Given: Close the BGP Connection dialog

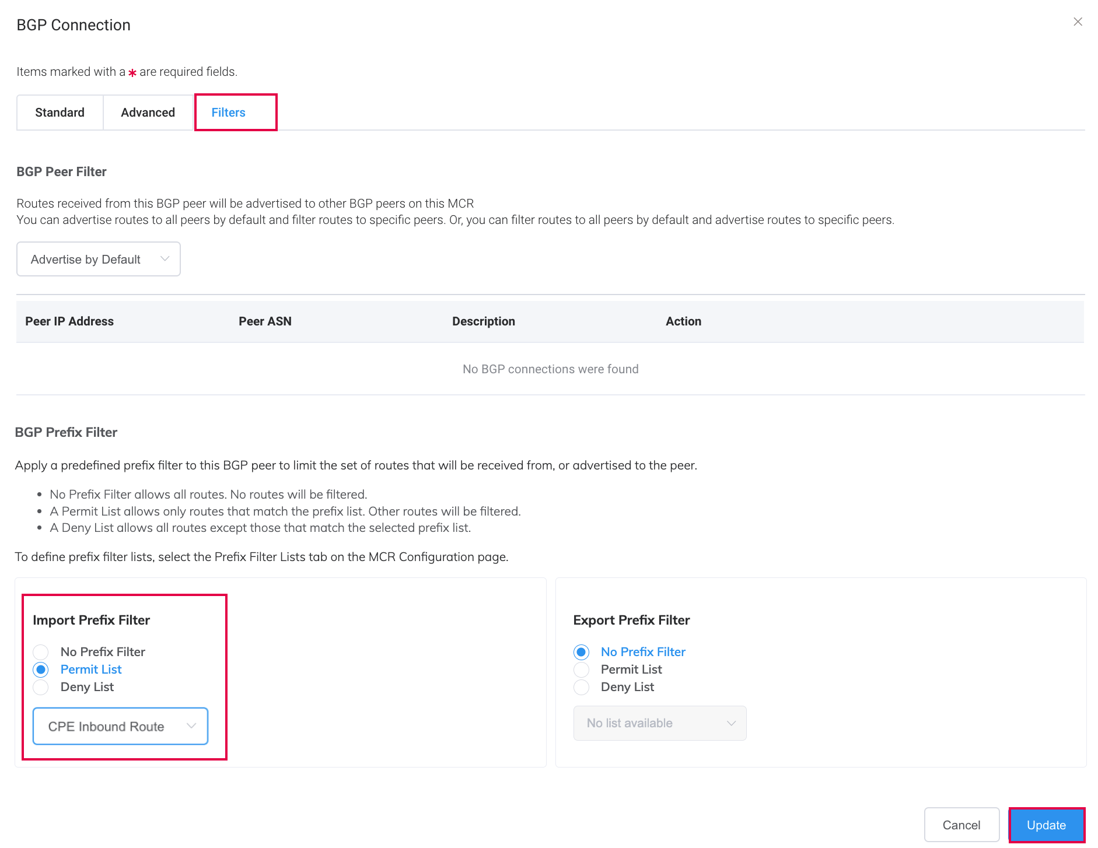Looking at the screenshot, I should (x=1078, y=22).
